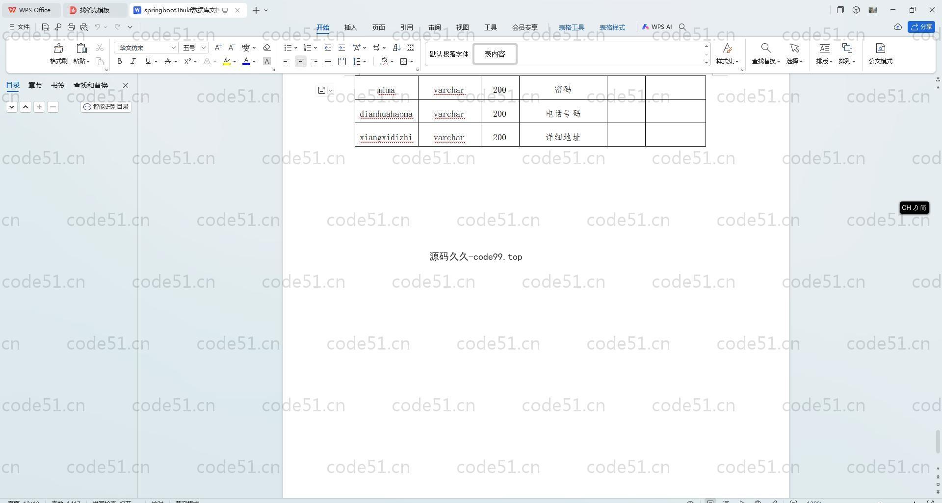Image resolution: width=942 pixels, height=503 pixels.
Task: Click the Redo arrow icon
Action: click(117, 27)
